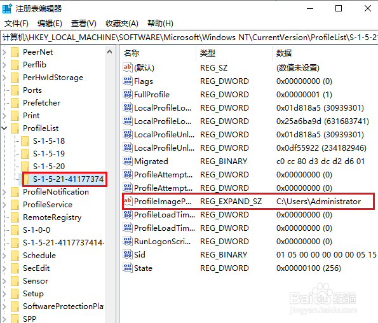378x323 pixels.
Task: Select the Schedule tree key
Action: [x=39, y=256]
